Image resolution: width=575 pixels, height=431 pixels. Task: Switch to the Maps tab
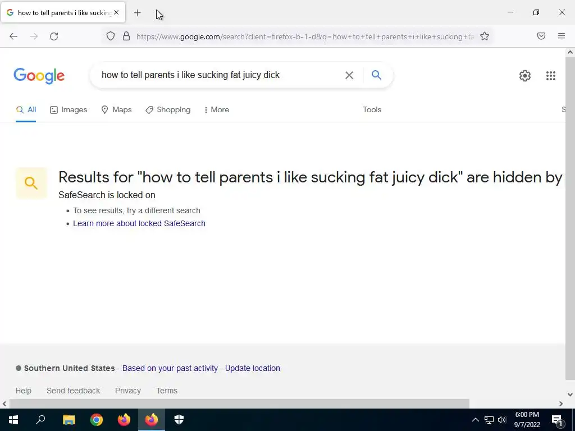tap(116, 109)
